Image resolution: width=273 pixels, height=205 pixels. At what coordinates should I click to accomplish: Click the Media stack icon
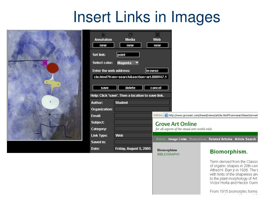point(130,35)
